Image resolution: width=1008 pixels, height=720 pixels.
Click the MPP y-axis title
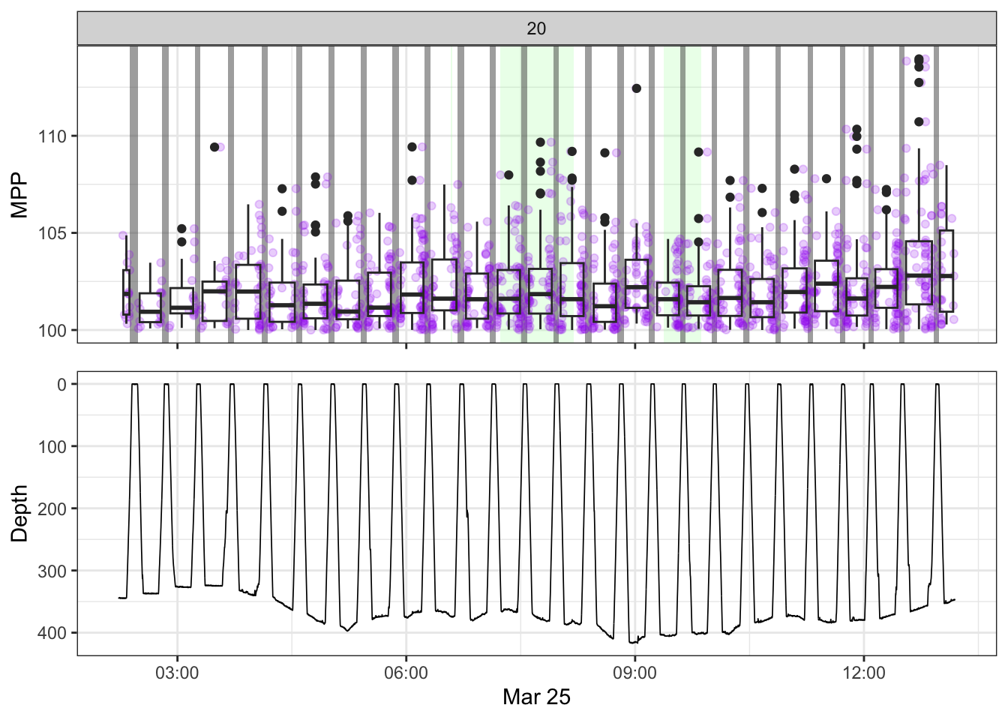19,194
